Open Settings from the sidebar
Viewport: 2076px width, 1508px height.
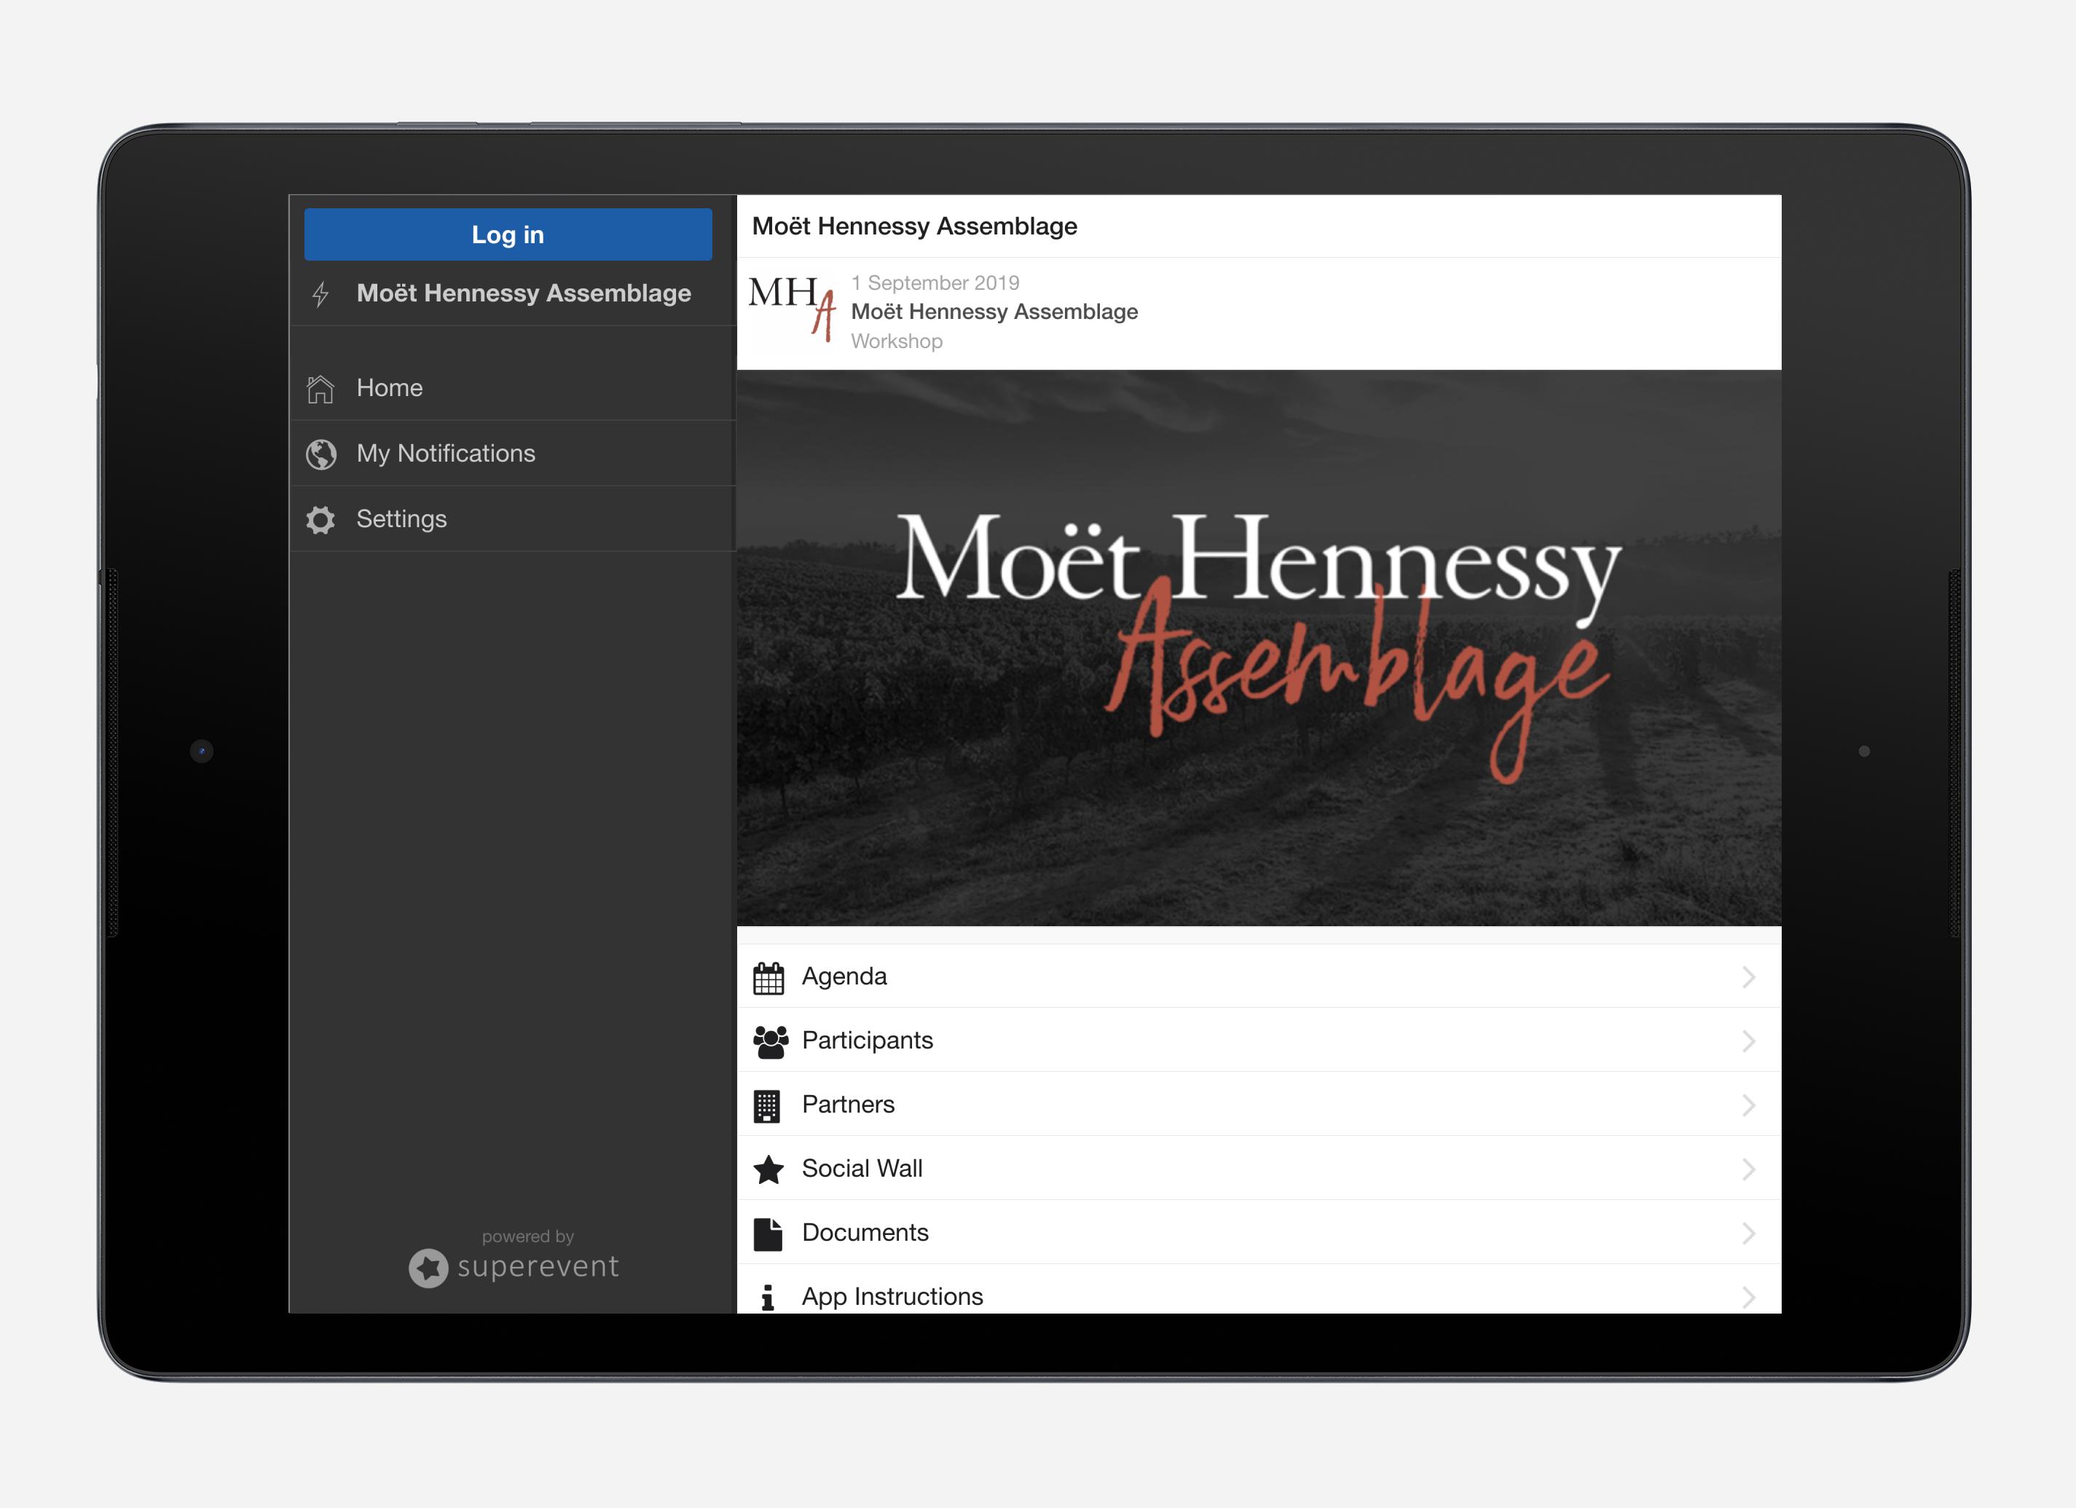(513, 520)
